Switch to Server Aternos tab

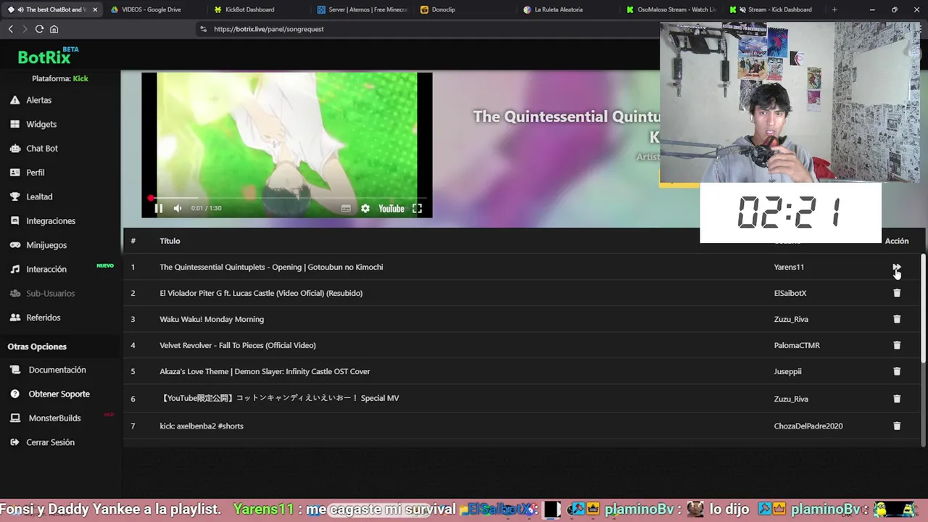[362, 9]
